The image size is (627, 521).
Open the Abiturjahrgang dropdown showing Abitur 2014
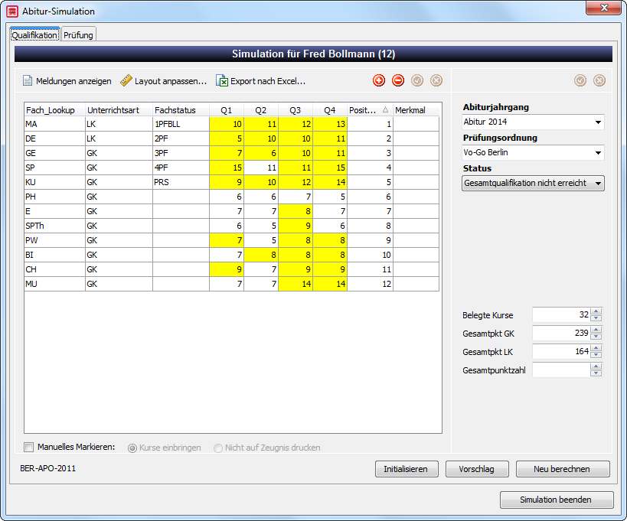point(533,122)
